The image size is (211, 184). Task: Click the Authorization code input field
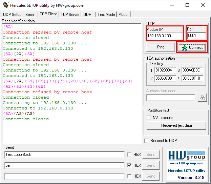(x=171, y=97)
